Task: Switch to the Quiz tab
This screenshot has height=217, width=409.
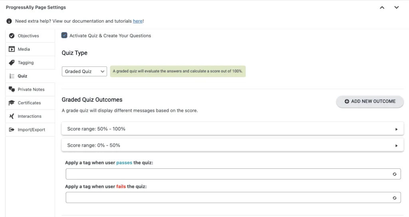Action: [22, 76]
